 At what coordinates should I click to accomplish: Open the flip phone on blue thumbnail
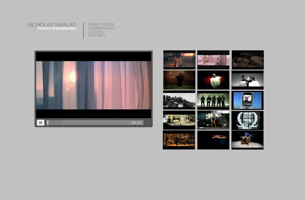click(x=248, y=100)
